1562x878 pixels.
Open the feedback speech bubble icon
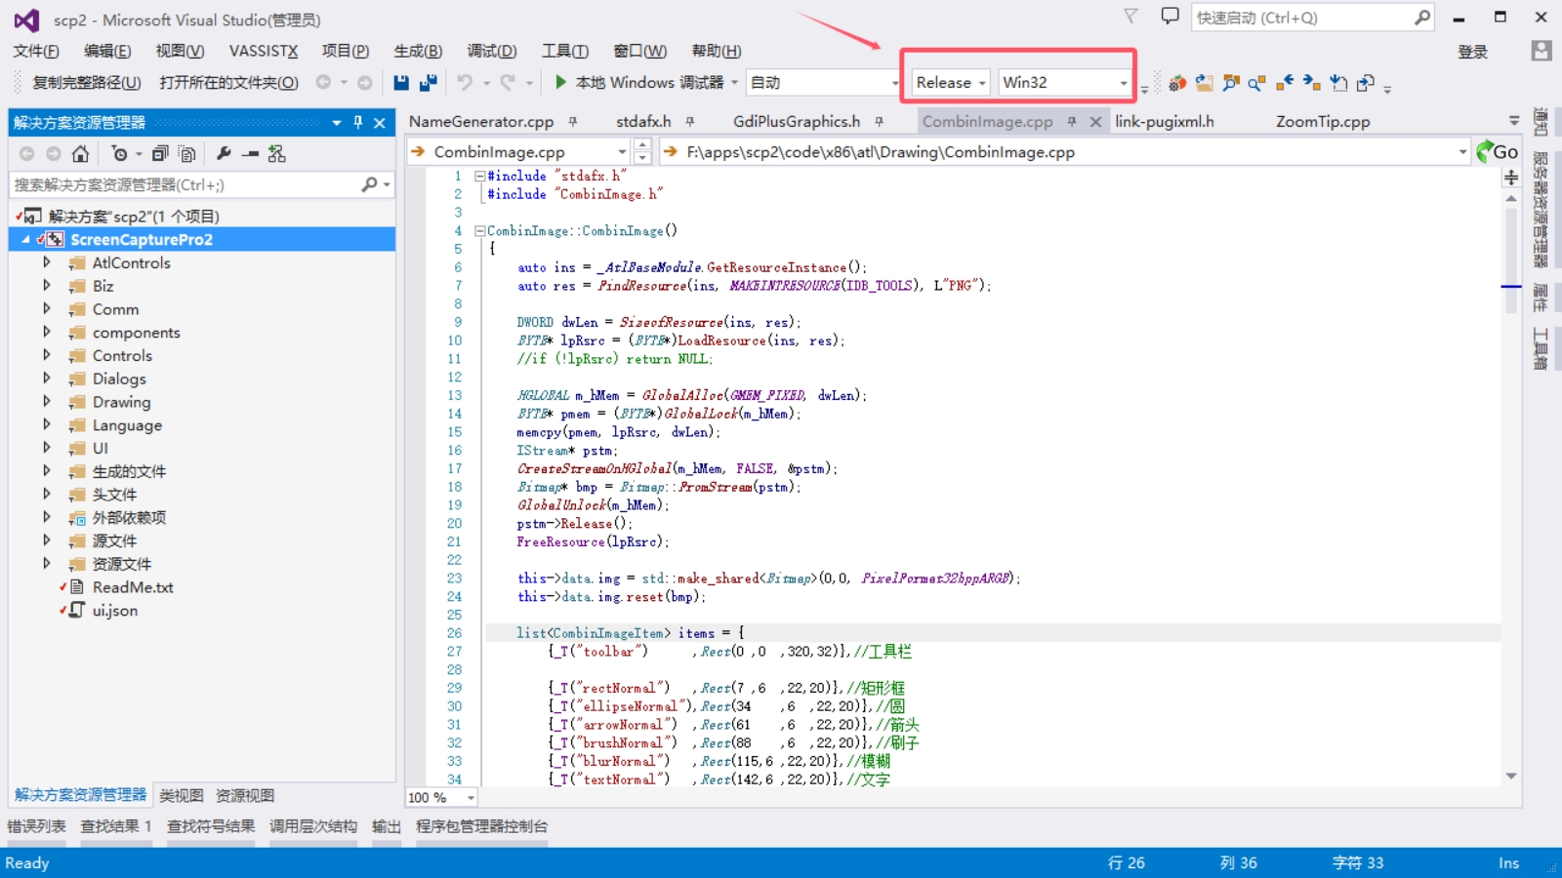[1170, 17]
